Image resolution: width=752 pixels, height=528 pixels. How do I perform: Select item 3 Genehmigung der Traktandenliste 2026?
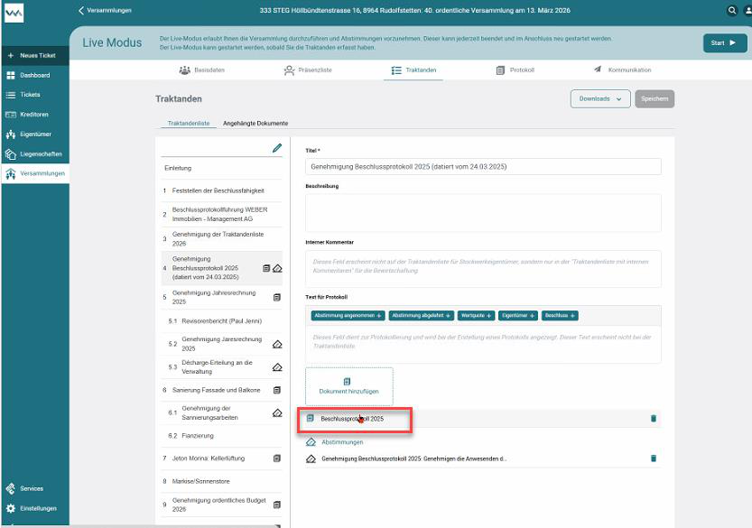[221, 239]
